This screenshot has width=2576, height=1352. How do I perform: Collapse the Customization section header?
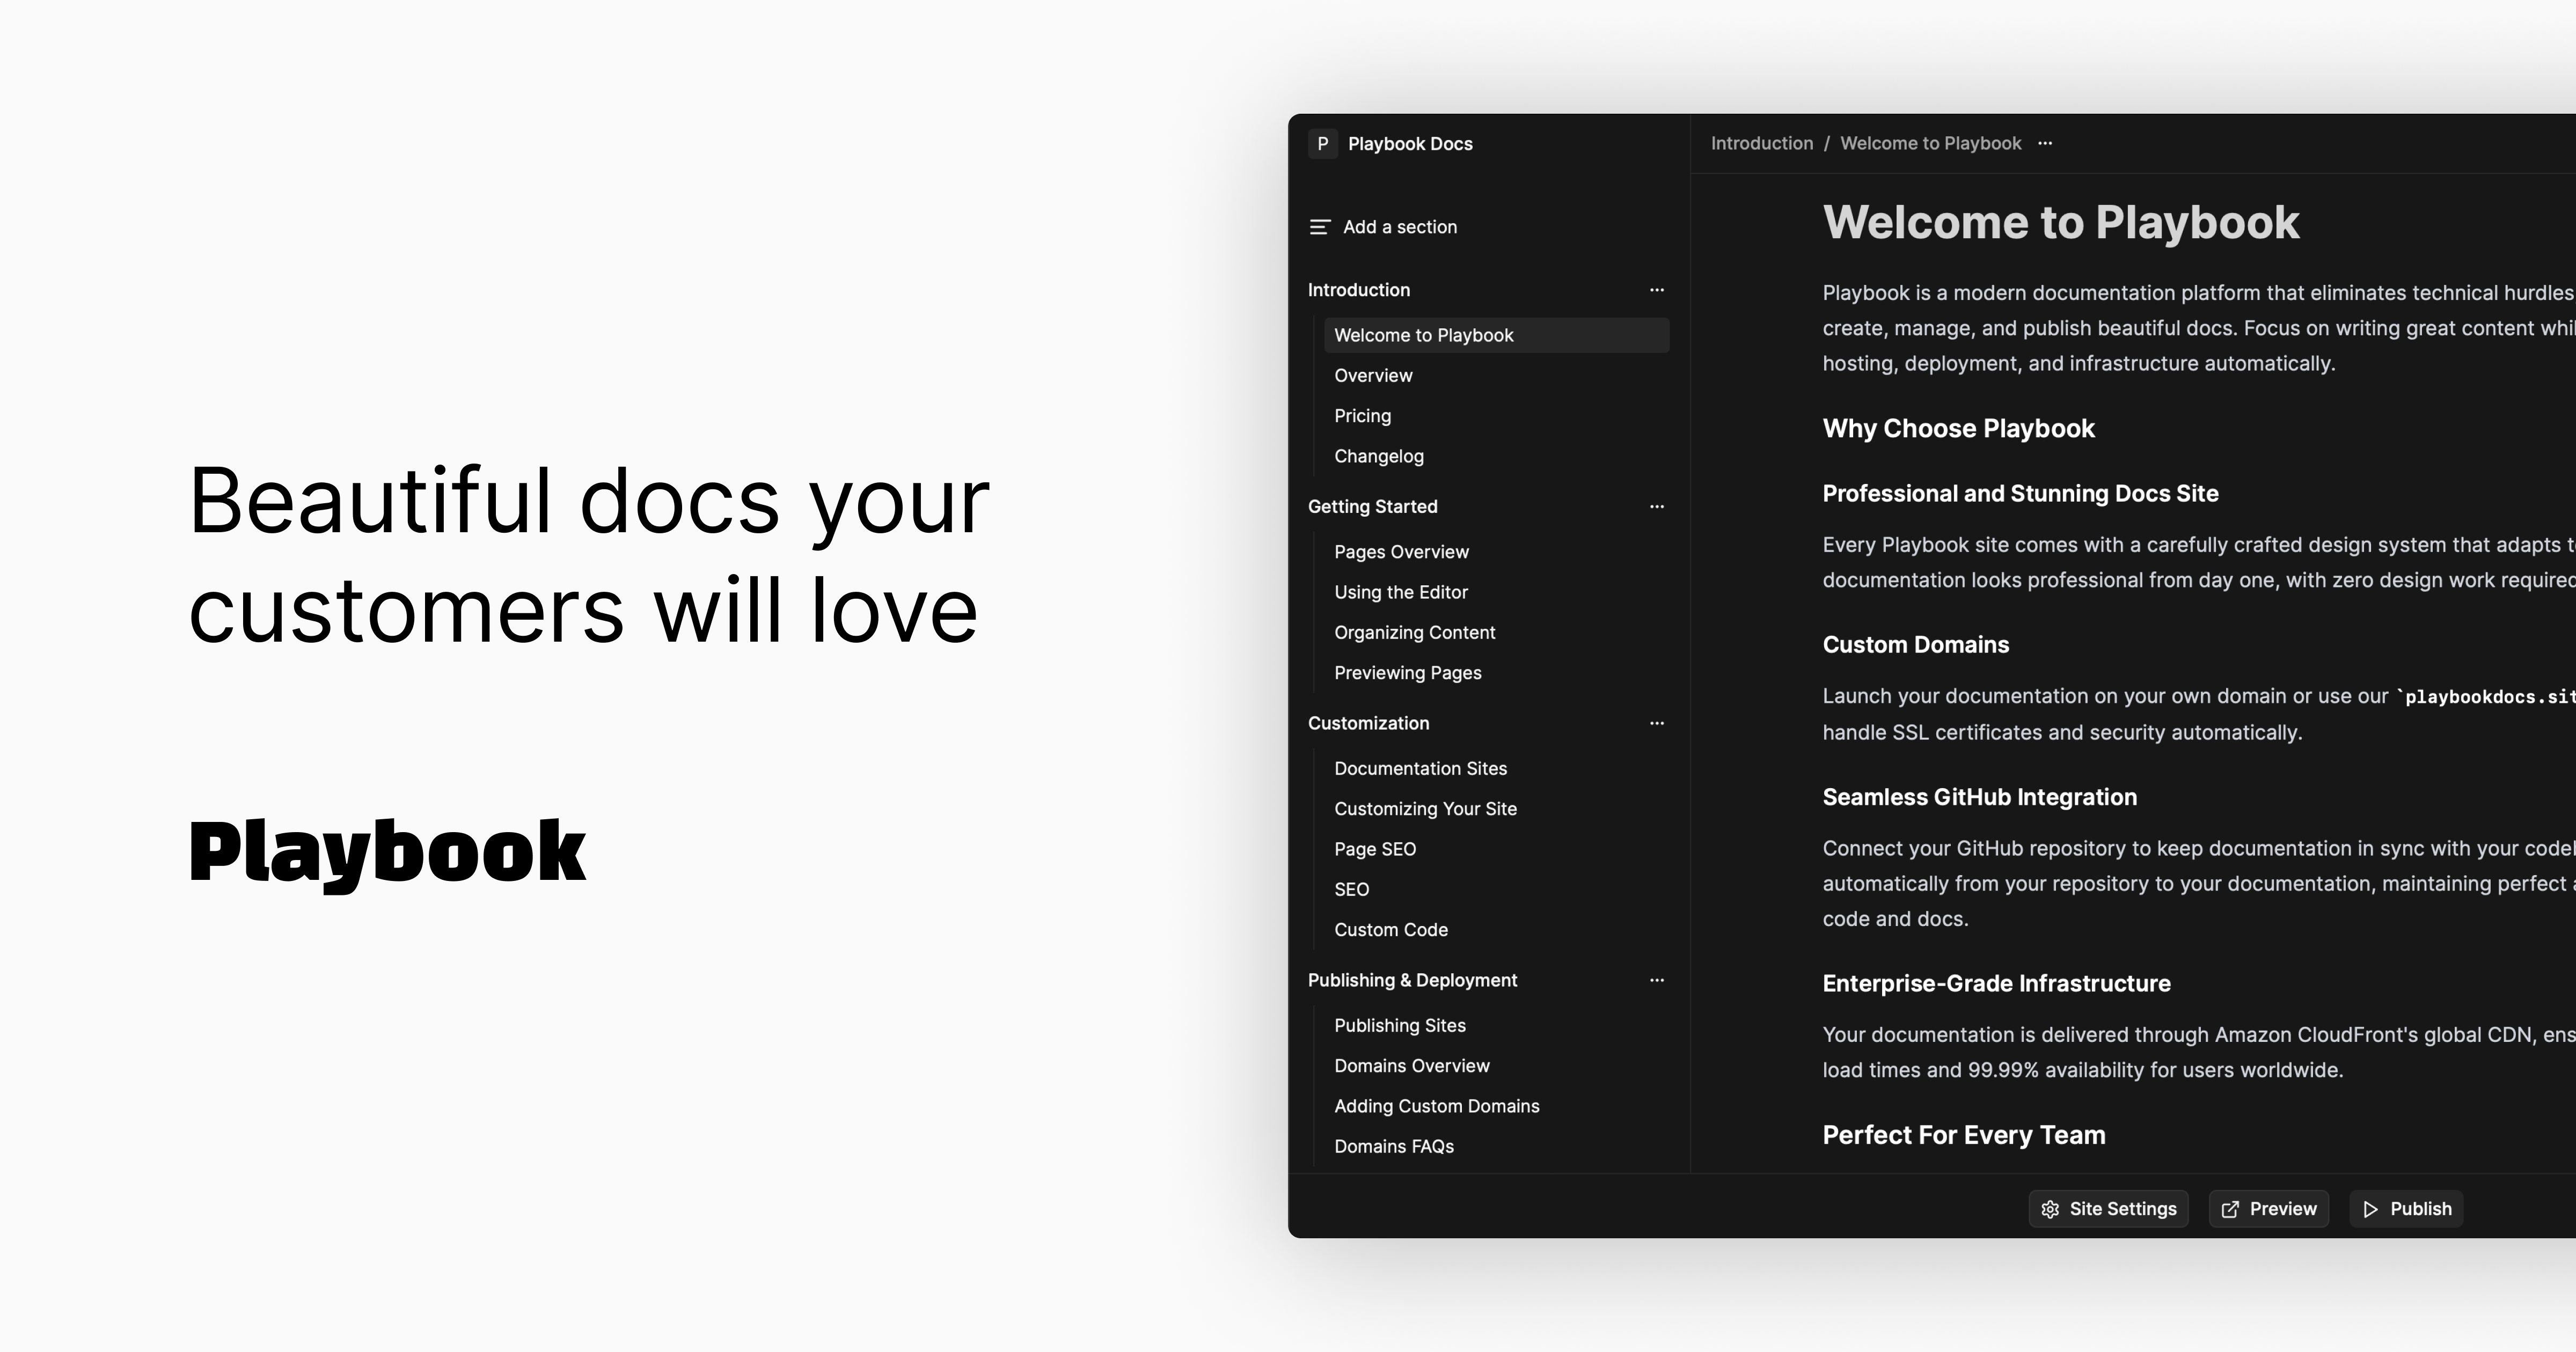pos(1368,723)
